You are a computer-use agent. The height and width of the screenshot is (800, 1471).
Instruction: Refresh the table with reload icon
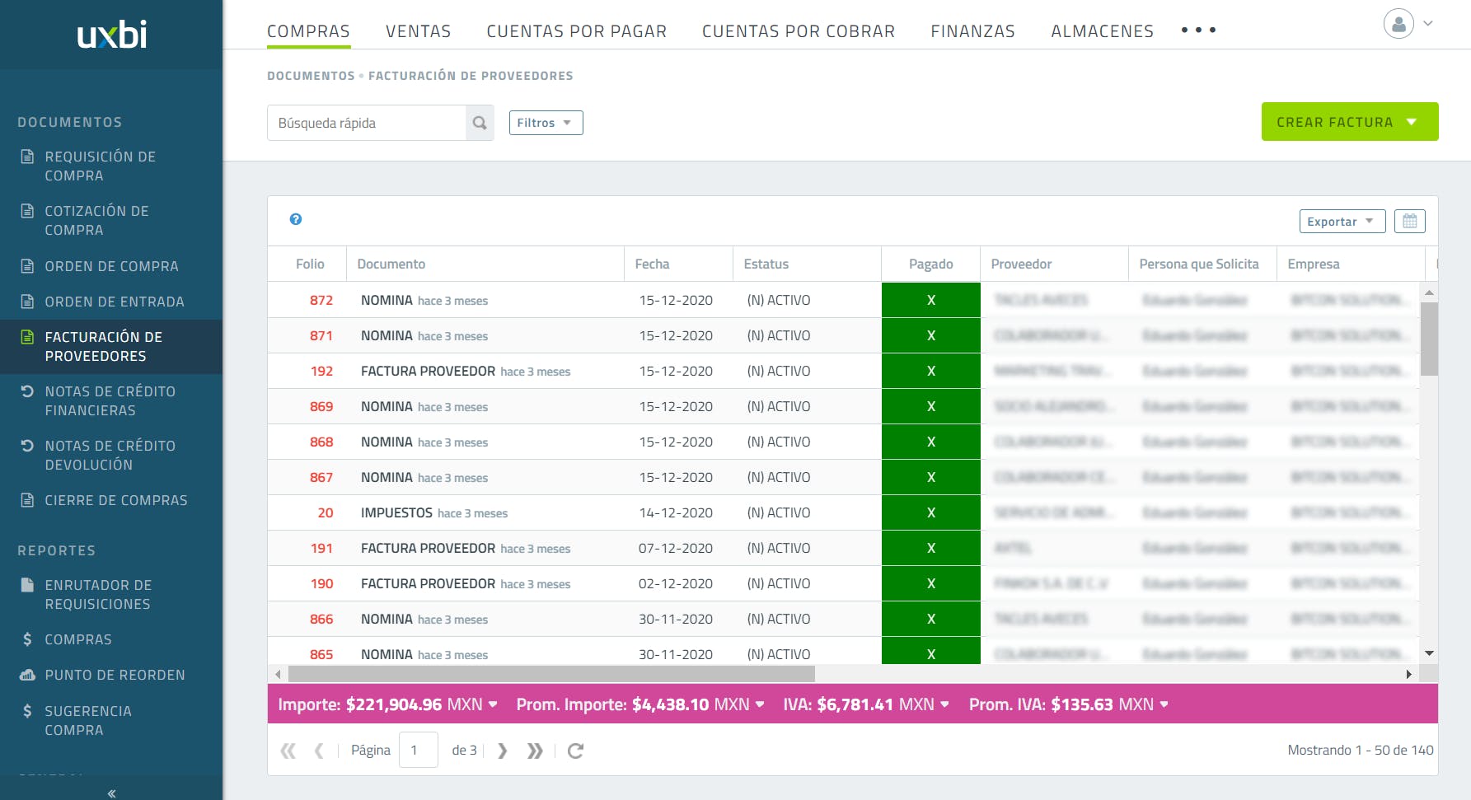tap(575, 751)
